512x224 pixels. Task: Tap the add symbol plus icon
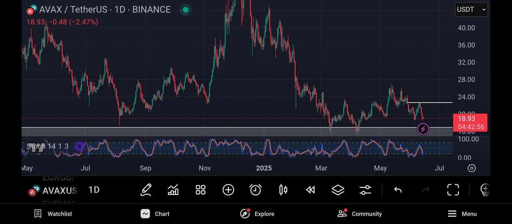228,190
